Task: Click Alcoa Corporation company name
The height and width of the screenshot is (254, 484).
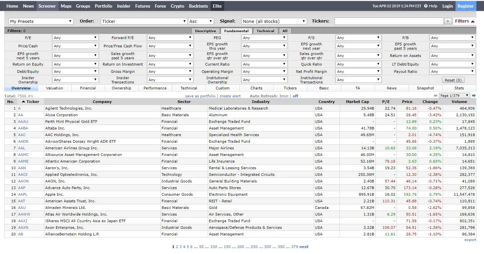Action: 62,115
